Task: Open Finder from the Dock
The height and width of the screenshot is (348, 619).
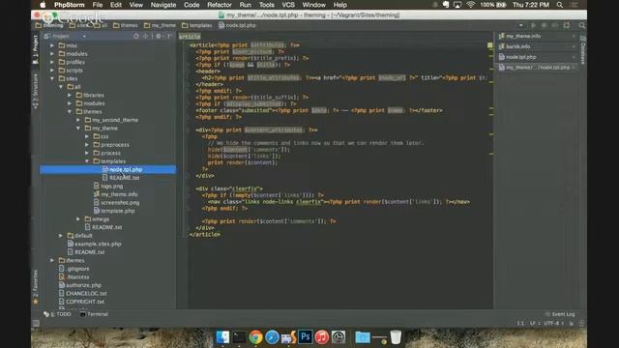Action: (x=222, y=337)
